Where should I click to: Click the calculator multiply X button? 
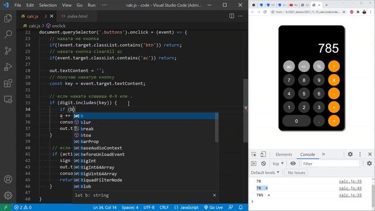click(334, 80)
